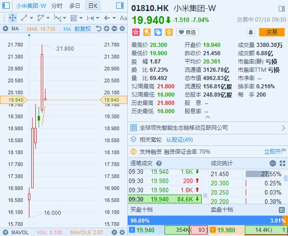
Task: Open the 成交统计 more options icon
Action: point(273,163)
